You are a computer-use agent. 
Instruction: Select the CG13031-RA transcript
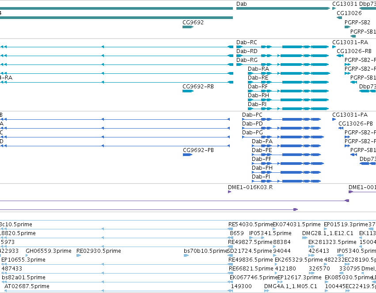coord(334,47)
